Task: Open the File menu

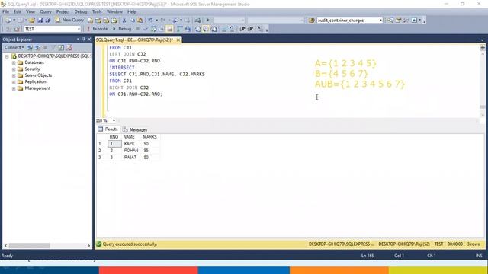Action: [x=5, y=12]
